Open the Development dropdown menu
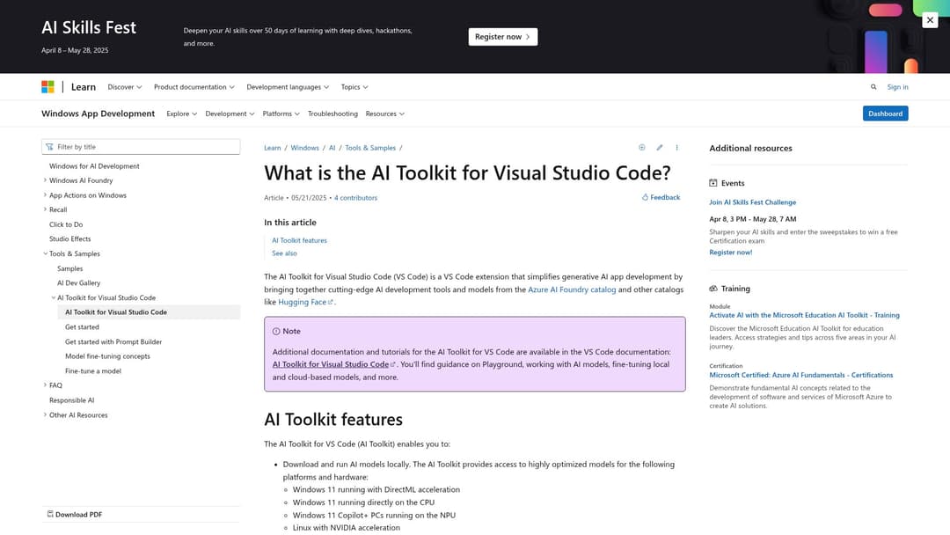 pyautogui.click(x=230, y=114)
